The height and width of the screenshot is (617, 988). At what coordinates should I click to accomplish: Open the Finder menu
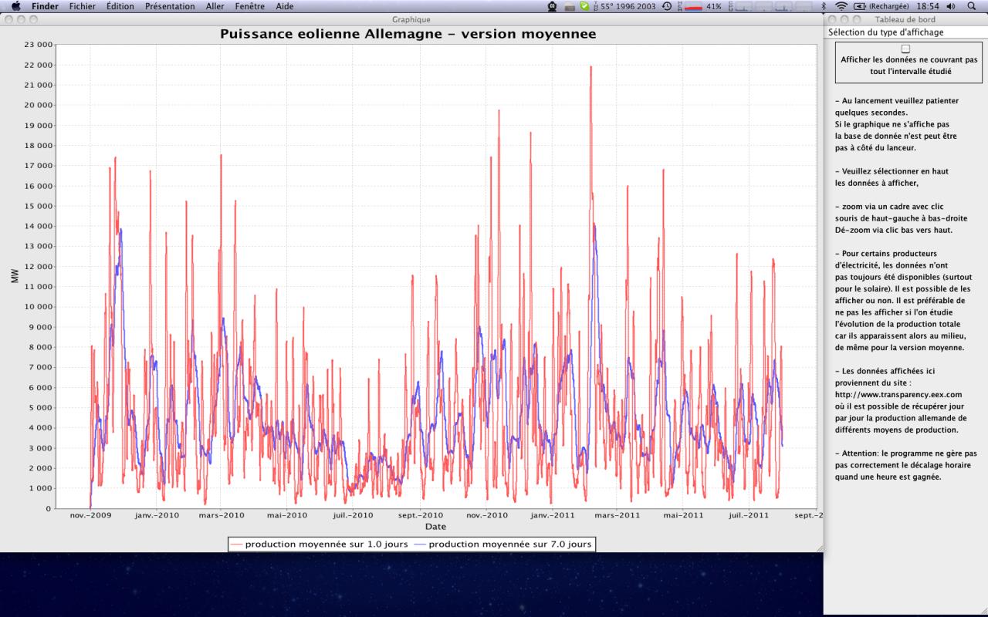[45, 6]
